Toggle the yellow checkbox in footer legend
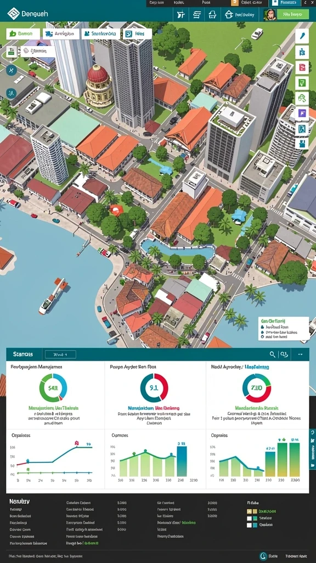 pyautogui.click(x=250, y=511)
